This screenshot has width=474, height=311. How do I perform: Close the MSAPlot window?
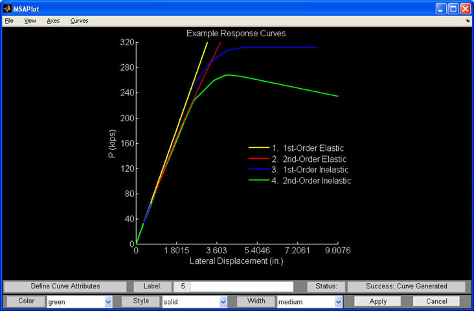tap(465, 9)
